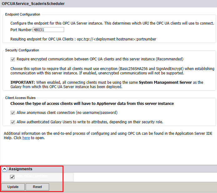The height and width of the screenshot is (193, 217).
Task: Collapse the Assignments section chevron
Action: [5, 169]
